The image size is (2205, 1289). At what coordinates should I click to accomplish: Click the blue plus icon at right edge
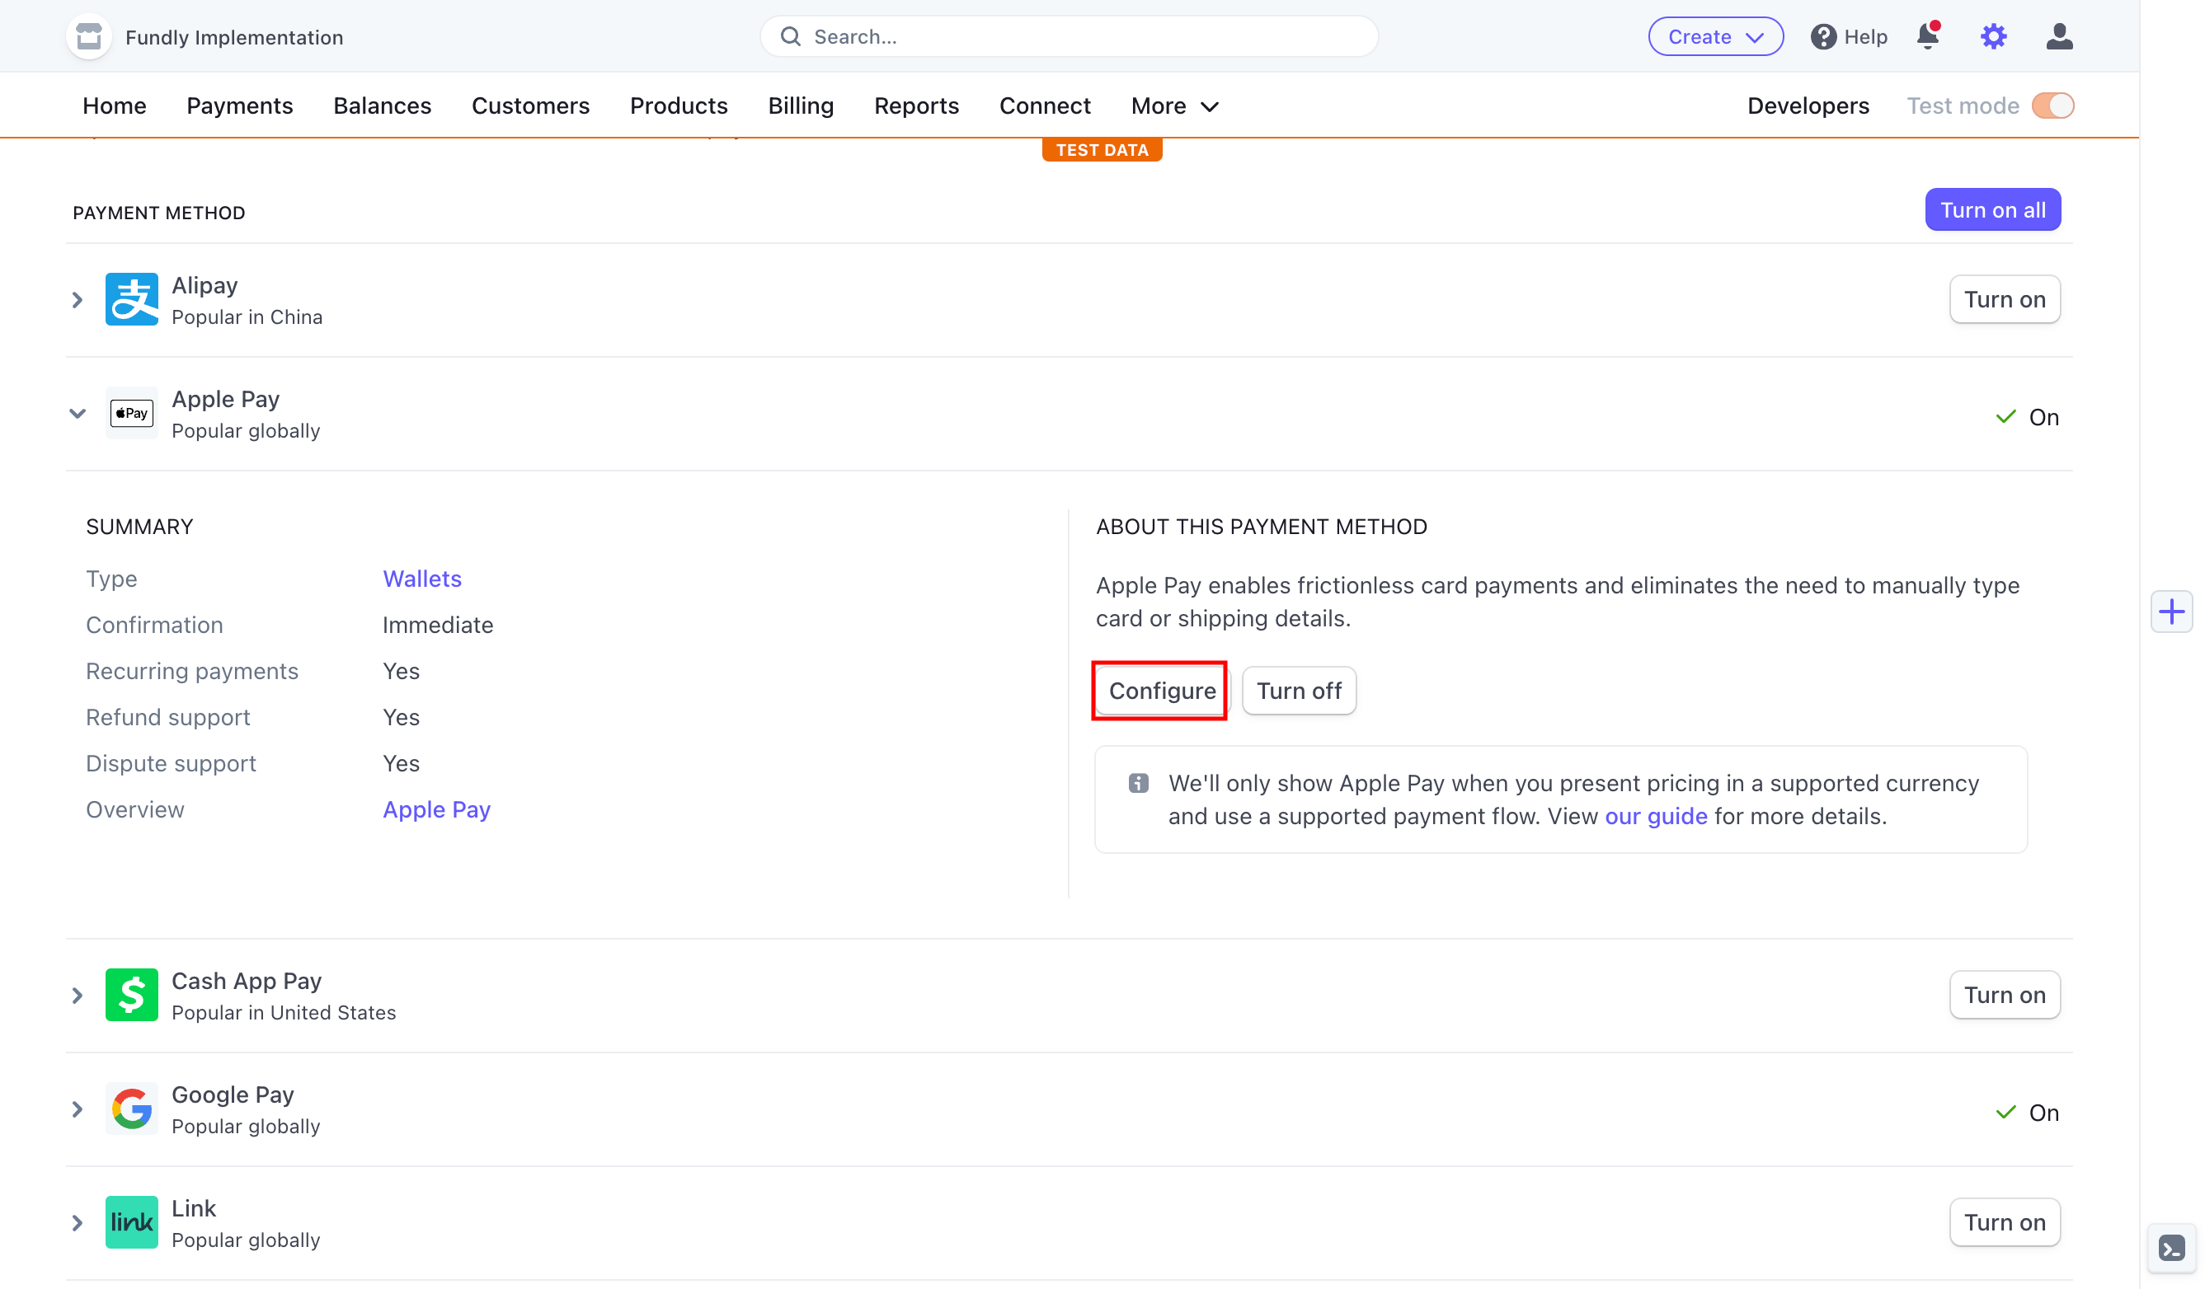coord(2171,612)
